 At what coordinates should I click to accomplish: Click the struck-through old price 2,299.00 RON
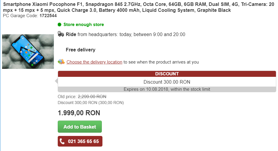pyautogui.click(x=92, y=97)
